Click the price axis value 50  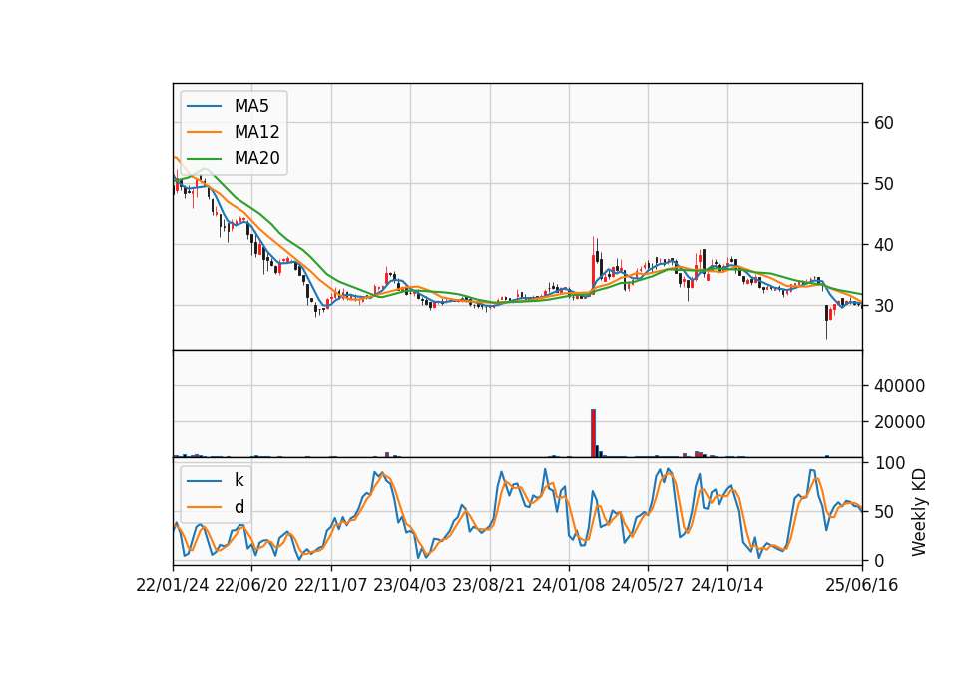pyautogui.click(x=884, y=184)
